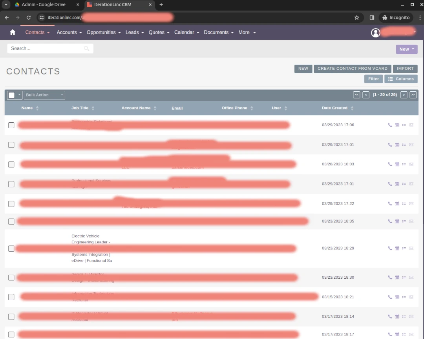Open the purple New dropdown button
The height and width of the screenshot is (339, 424).
(406, 49)
